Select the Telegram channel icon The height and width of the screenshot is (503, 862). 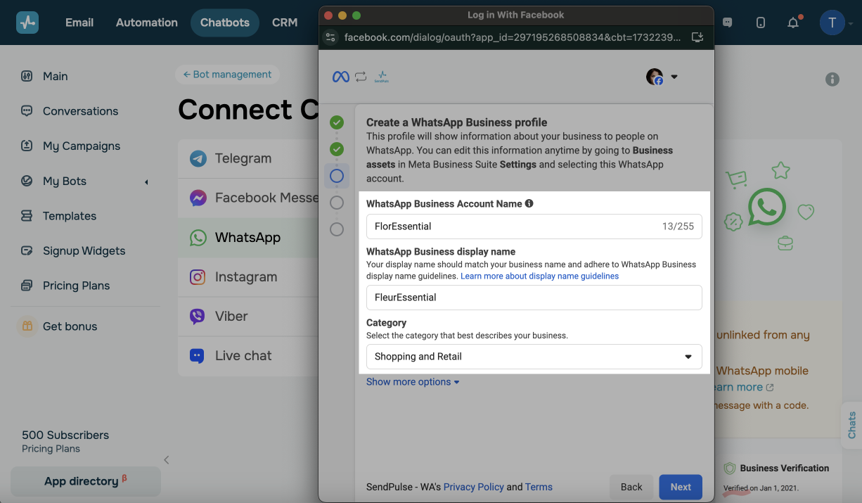click(198, 158)
